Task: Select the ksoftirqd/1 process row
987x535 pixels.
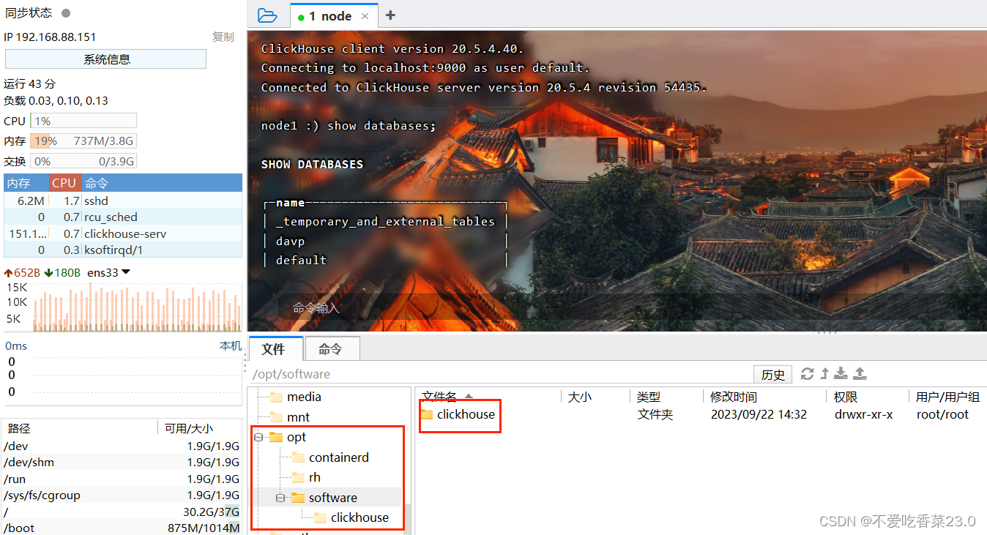Action: point(123,250)
